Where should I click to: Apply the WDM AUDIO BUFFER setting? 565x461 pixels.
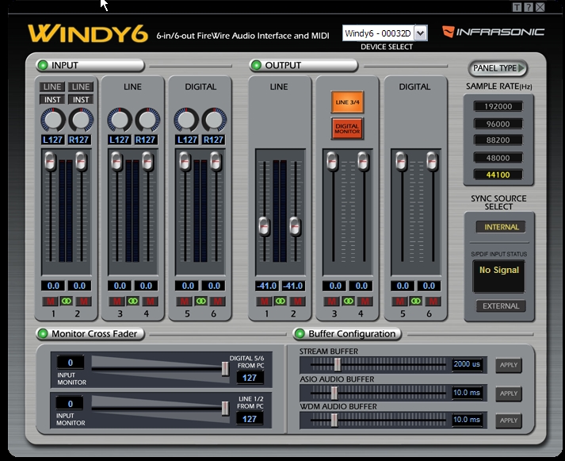coord(509,421)
